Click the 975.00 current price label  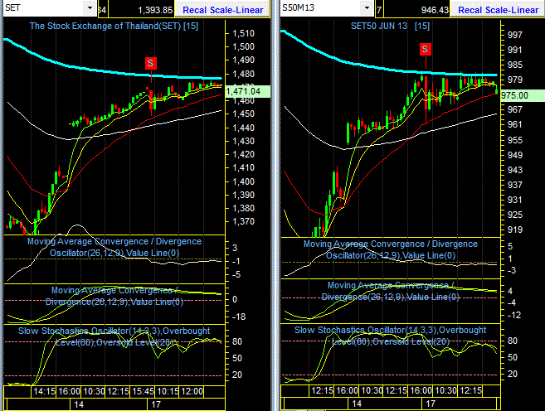[522, 95]
